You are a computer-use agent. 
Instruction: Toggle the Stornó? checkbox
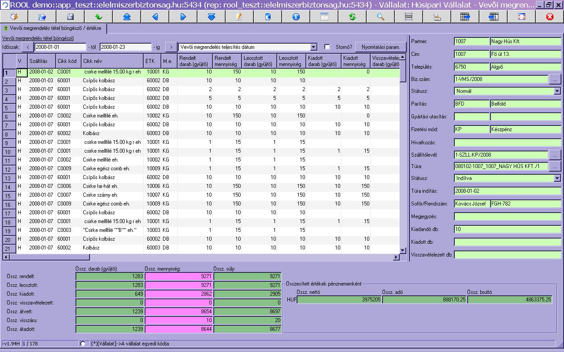click(x=327, y=47)
